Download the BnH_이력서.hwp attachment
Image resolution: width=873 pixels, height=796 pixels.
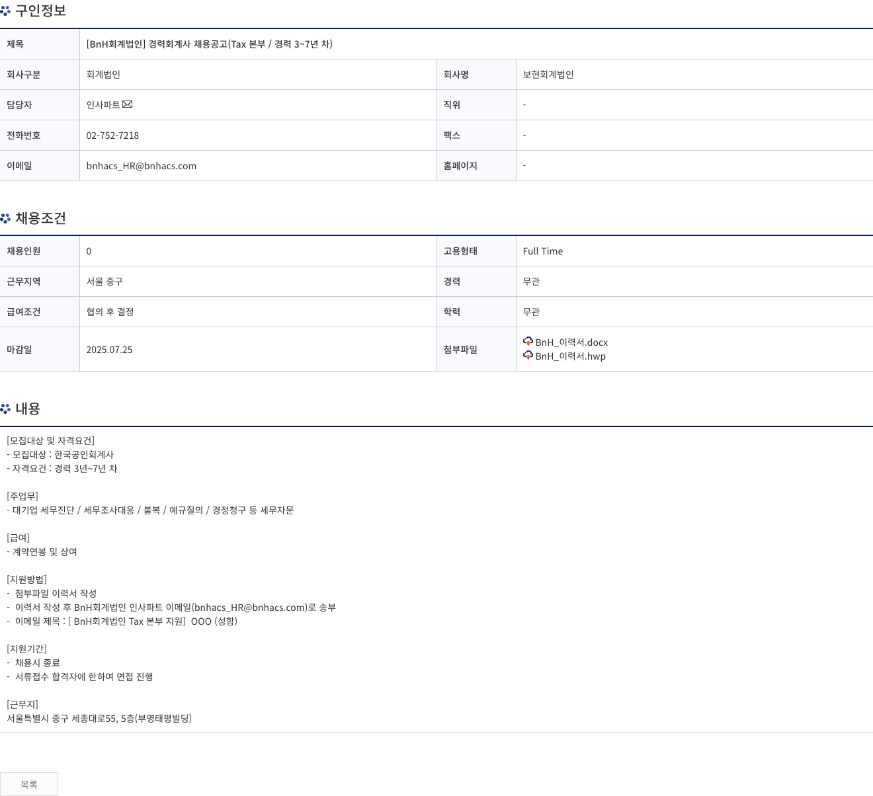click(570, 356)
